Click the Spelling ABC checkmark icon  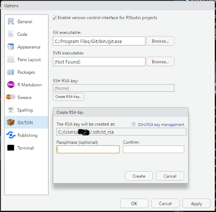click(x=11, y=110)
